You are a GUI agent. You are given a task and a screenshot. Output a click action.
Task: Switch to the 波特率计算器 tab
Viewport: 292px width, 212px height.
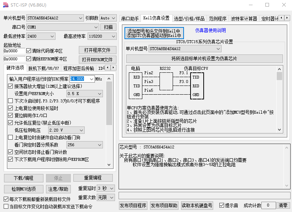[x=244, y=19]
